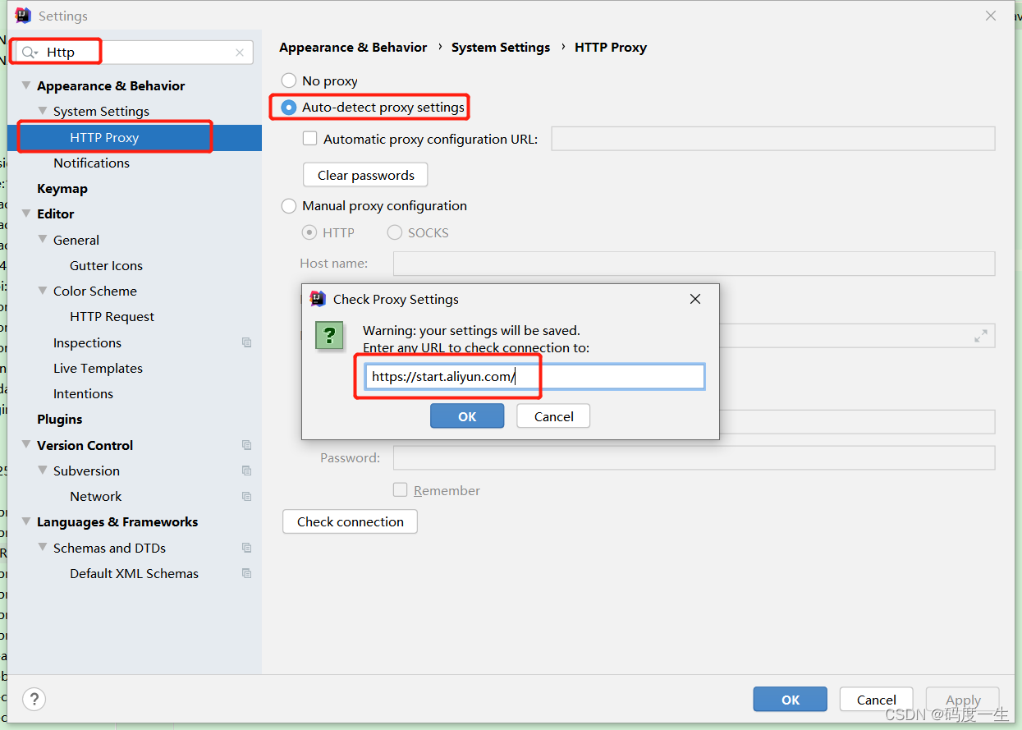Click the Automatic proxy configuration URL field

(x=773, y=139)
